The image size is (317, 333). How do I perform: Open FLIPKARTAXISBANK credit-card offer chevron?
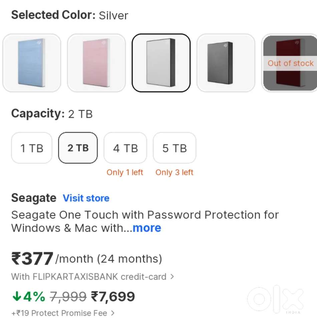click(172, 276)
